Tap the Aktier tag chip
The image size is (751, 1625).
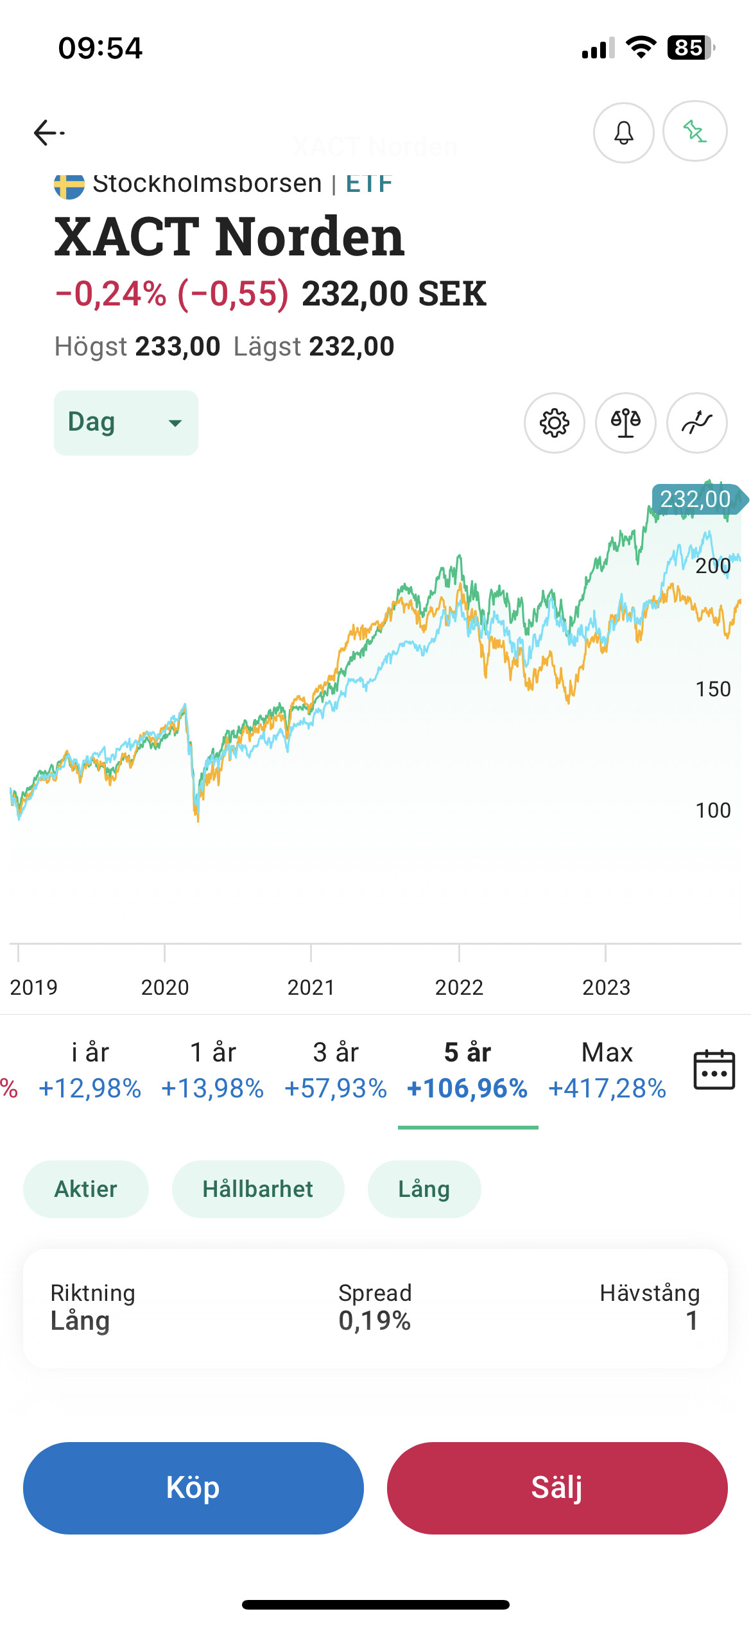pyautogui.click(x=86, y=1189)
